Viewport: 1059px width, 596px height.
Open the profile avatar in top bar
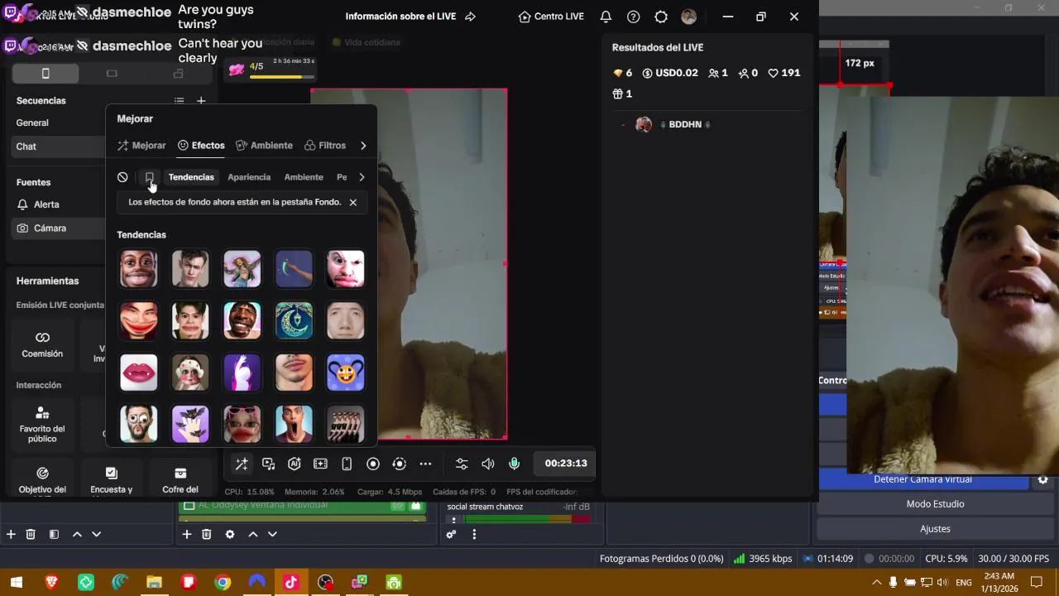[688, 17]
